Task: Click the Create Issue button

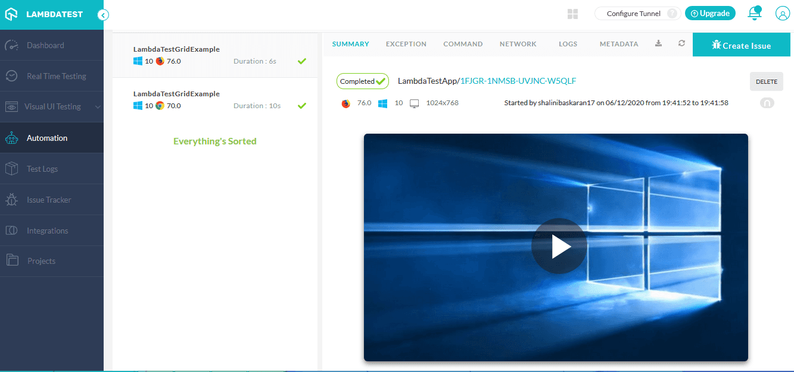Action: 741,44
